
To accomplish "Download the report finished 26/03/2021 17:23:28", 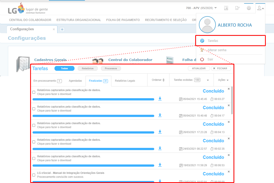I will [160, 132].
